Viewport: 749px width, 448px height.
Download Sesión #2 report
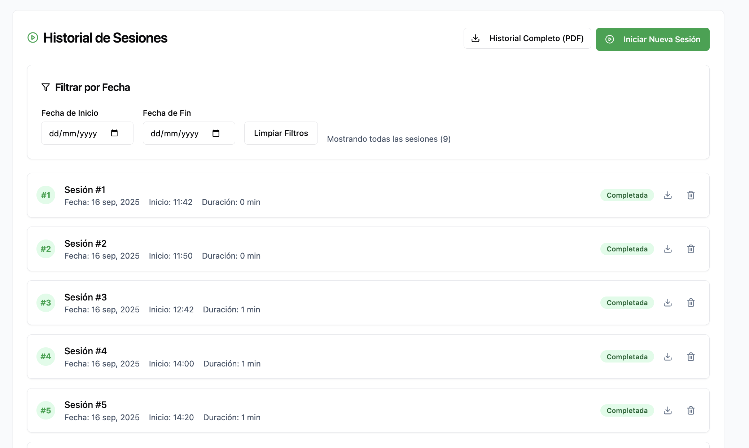[667, 249]
